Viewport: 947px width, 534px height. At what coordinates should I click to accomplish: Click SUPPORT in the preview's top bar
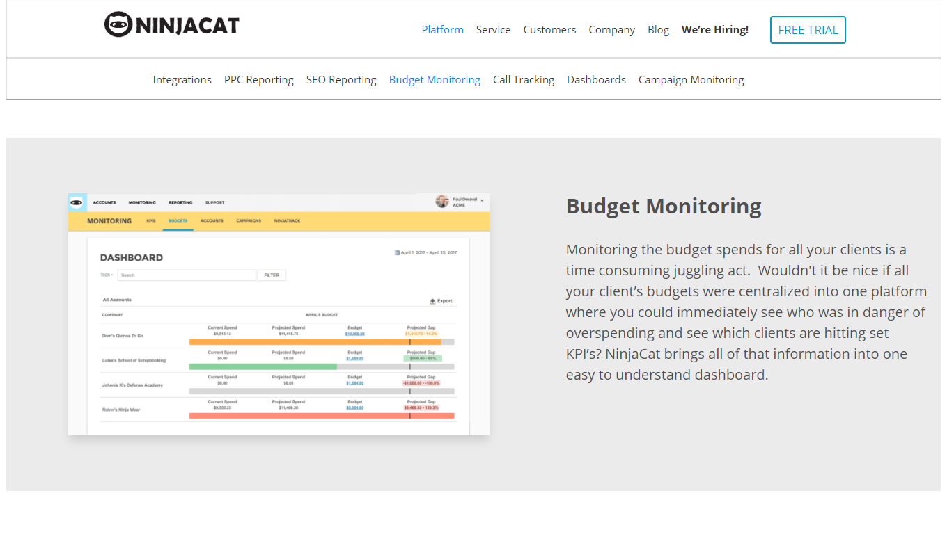point(214,203)
